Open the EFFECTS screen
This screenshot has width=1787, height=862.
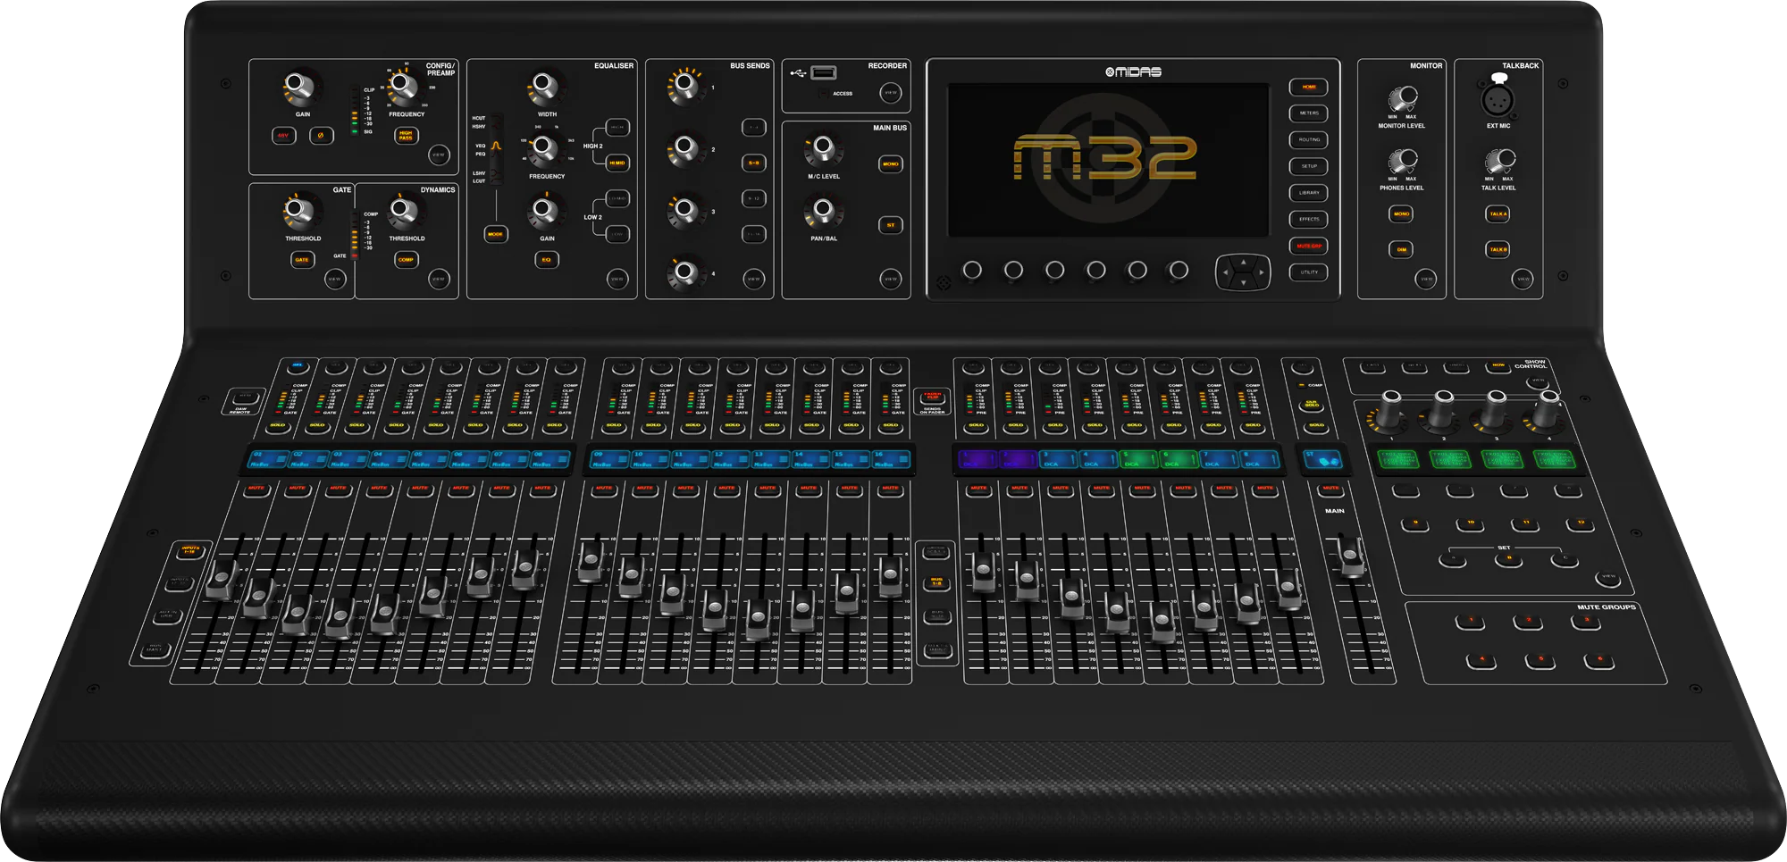(x=1308, y=219)
